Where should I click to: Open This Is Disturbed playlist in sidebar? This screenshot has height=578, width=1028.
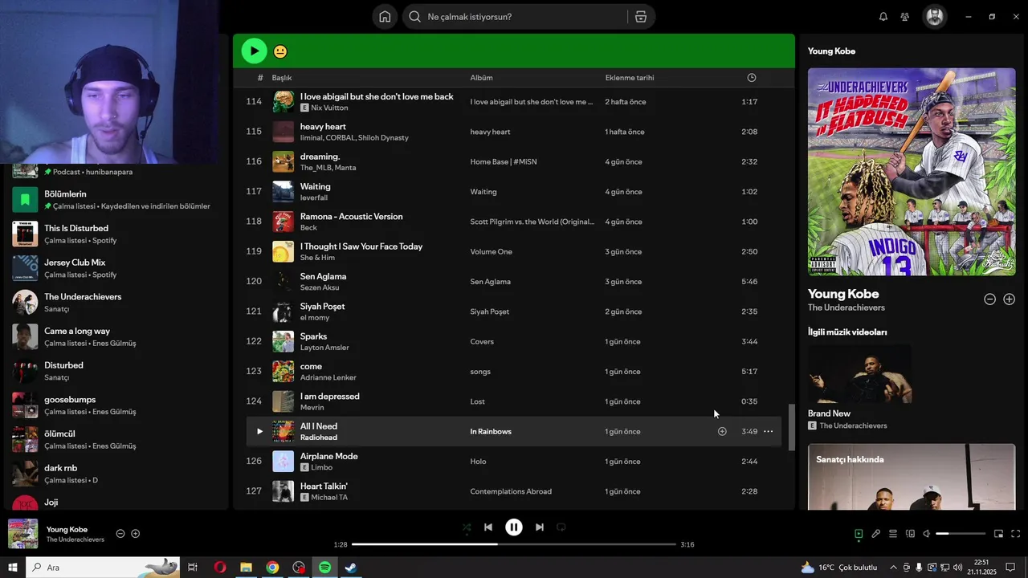point(115,234)
